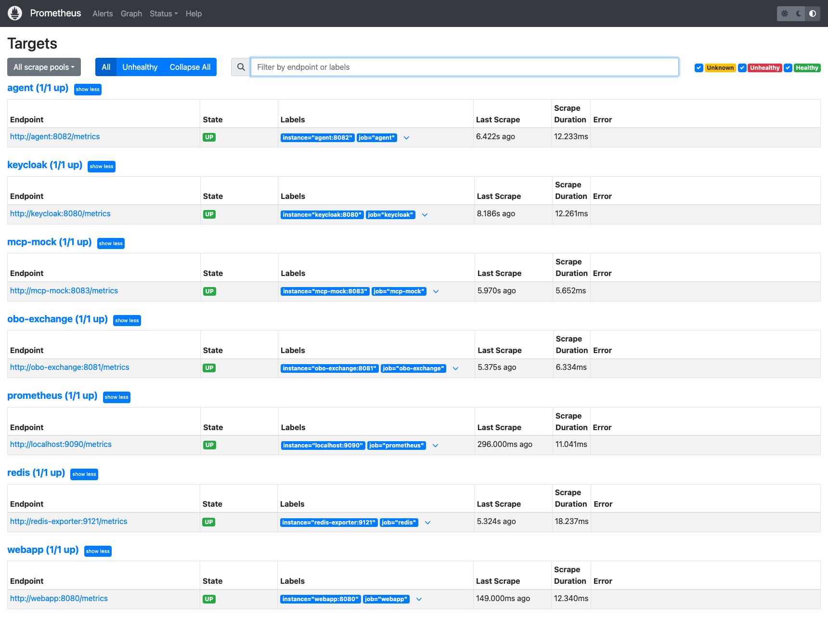
Task: Collapse webapp pool with show less
Action: point(98,551)
